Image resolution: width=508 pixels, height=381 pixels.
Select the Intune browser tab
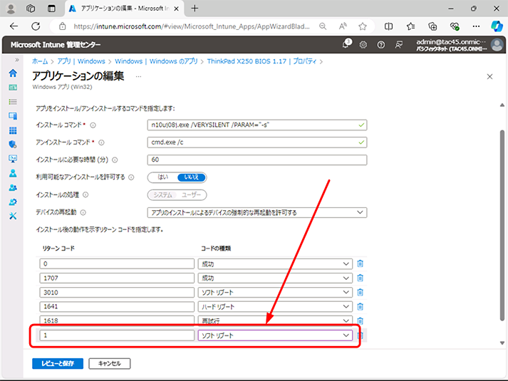[x=125, y=9]
